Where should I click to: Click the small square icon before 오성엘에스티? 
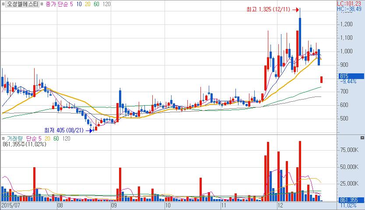pos(3,4)
